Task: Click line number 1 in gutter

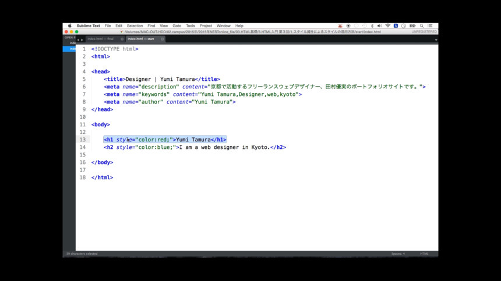Action: (84, 49)
